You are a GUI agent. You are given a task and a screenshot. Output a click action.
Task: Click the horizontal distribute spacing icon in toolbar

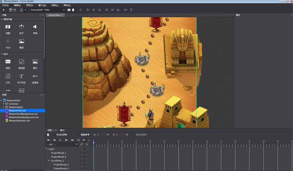pyautogui.click(x=126, y=10)
